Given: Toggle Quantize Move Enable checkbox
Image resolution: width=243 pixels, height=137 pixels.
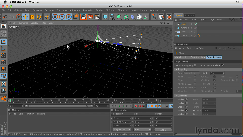Looking at the screenshot, I should (x=187, y=99).
